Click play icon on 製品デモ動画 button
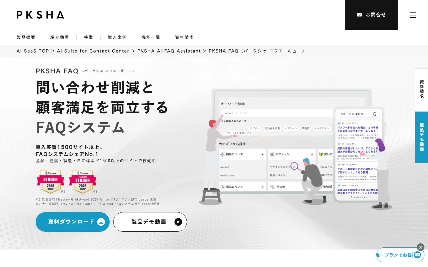The height and width of the screenshot is (267, 428). click(x=178, y=222)
